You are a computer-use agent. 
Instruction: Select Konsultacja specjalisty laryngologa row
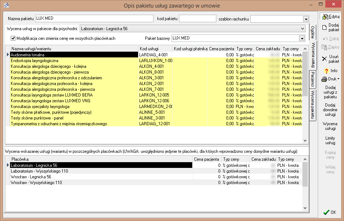click(154, 107)
